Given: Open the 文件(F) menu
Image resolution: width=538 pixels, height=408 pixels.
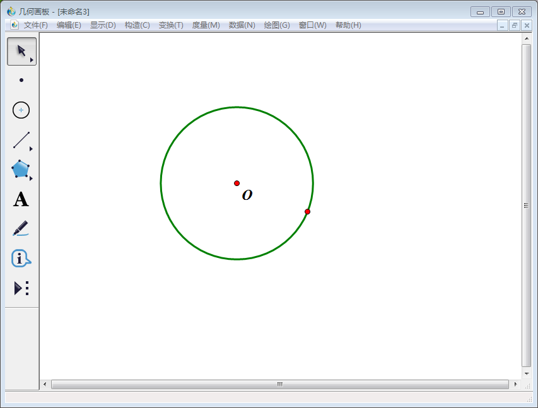Looking at the screenshot, I should (35, 25).
